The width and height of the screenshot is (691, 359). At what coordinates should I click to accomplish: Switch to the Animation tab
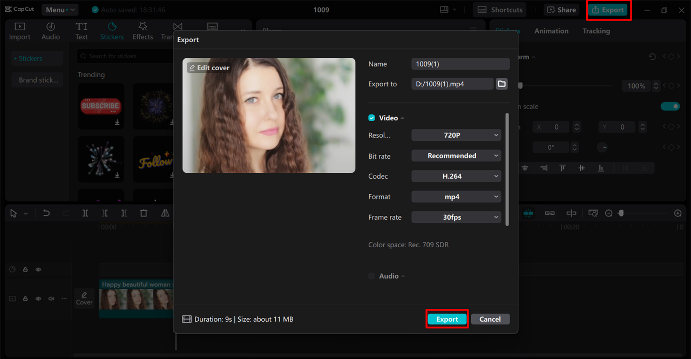coord(551,31)
